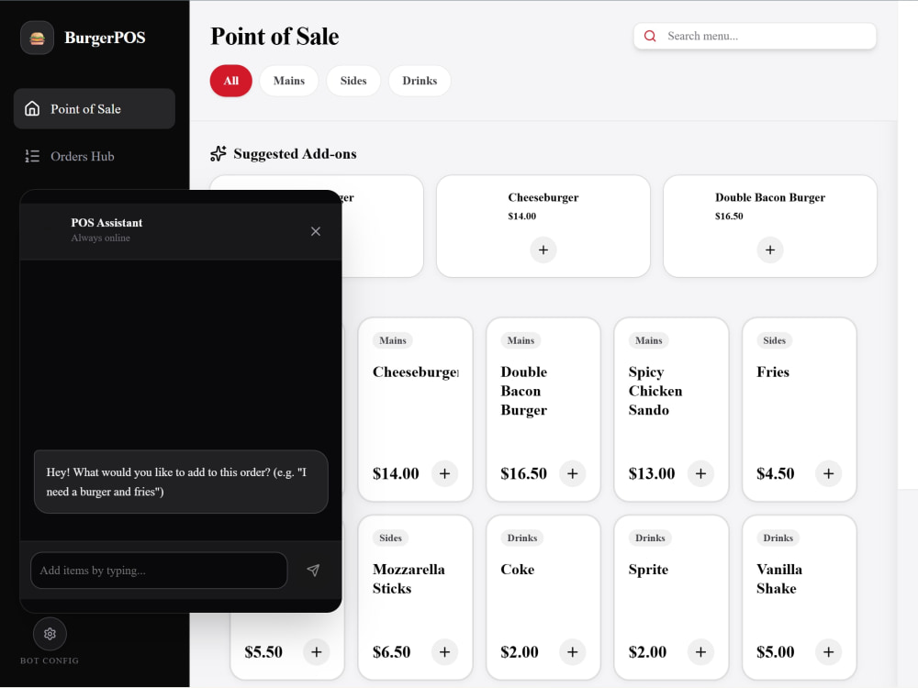Click the Point of Sale page heading
This screenshot has width=918, height=688.
274,37
